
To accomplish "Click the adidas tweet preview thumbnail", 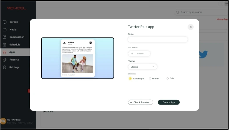I will pos(78,58).
